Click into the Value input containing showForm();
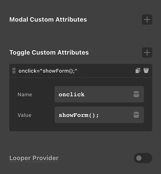The image size is (161, 174). pos(99,115)
